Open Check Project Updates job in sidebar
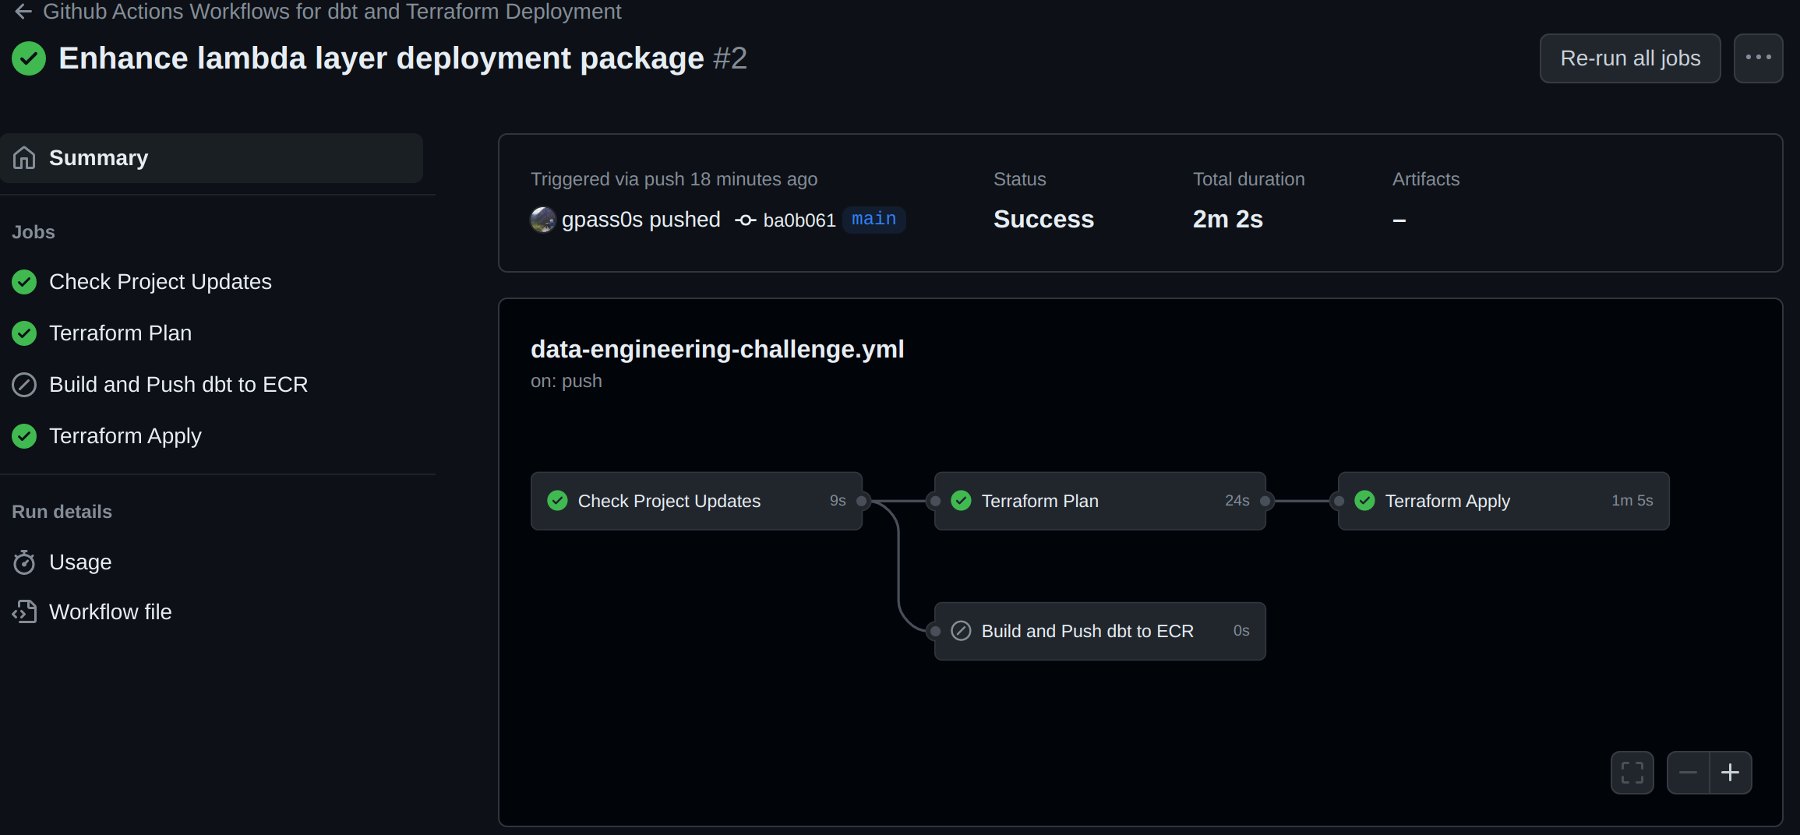This screenshot has height=835, width=1800. click(161, 282)
